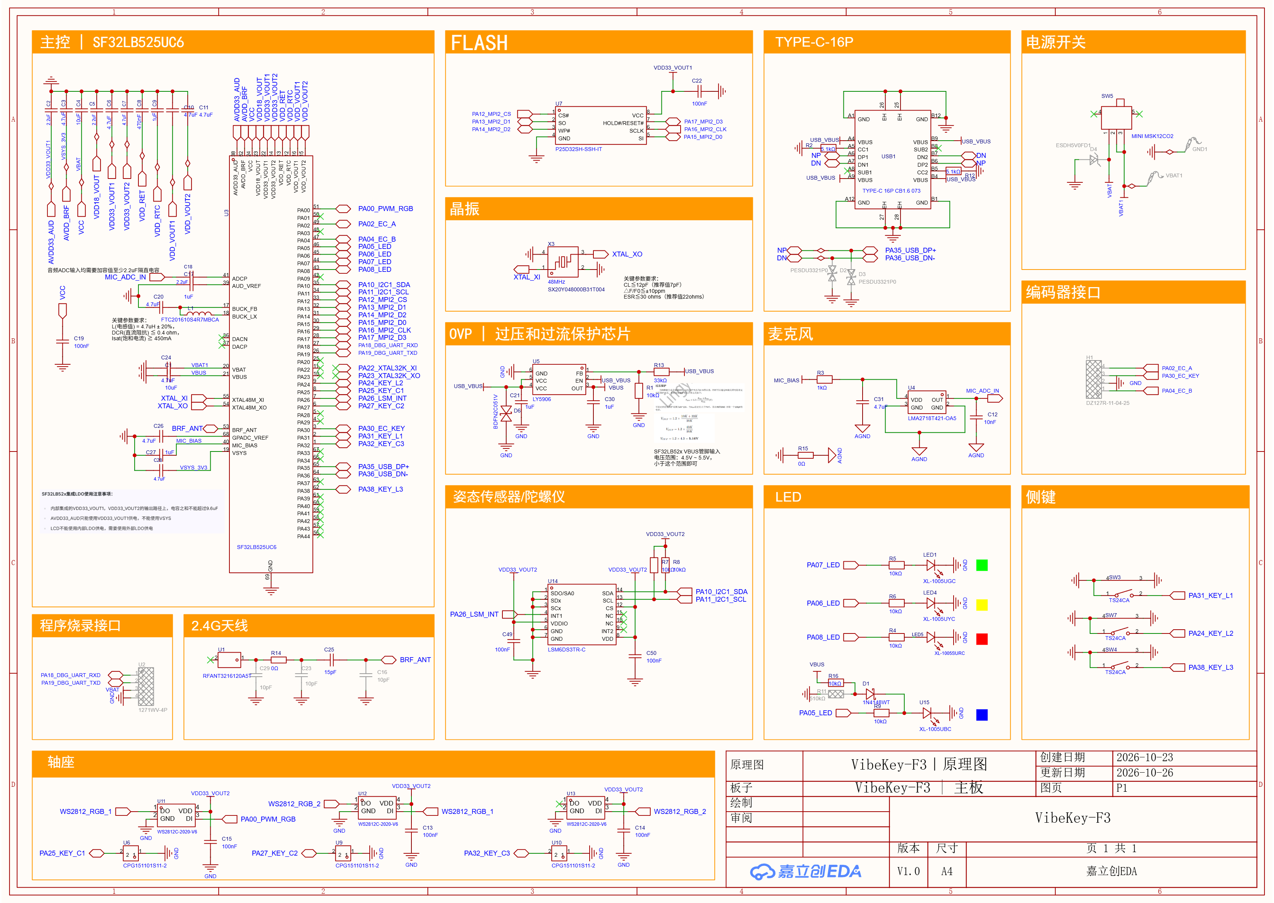Click the PA10_I2C1_SDA net label on MCU
Viewport: 1274px width, 903px height.
[384, 284]
